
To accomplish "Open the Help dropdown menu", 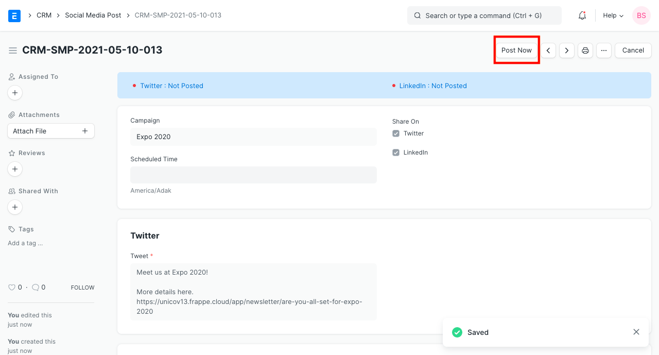I will (x=613, y=15).
